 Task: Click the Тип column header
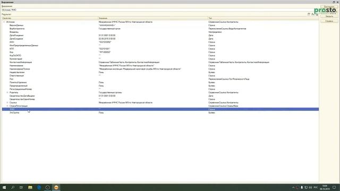coord(263,18)
